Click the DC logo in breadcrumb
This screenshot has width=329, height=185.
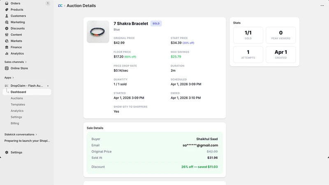pos(60,6)
